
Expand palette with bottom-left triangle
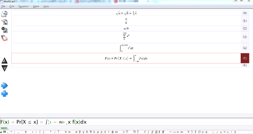1,132
